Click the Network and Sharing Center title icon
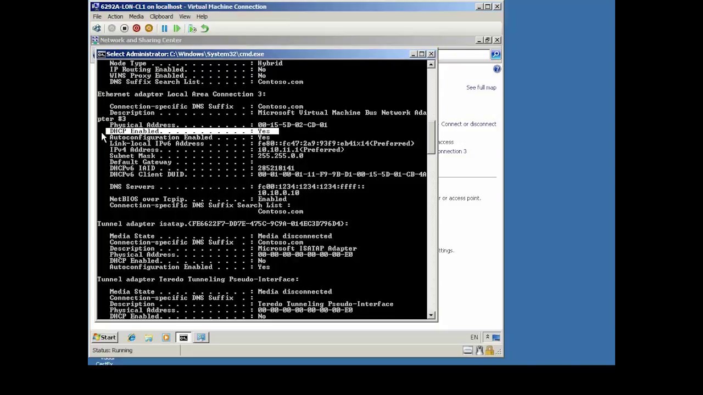Viewport: 703px width, 395px height. (96, 40)
